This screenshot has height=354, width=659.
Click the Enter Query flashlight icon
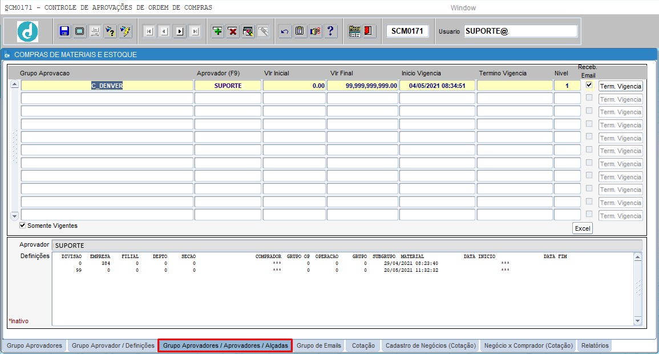[x=110, y=31]
